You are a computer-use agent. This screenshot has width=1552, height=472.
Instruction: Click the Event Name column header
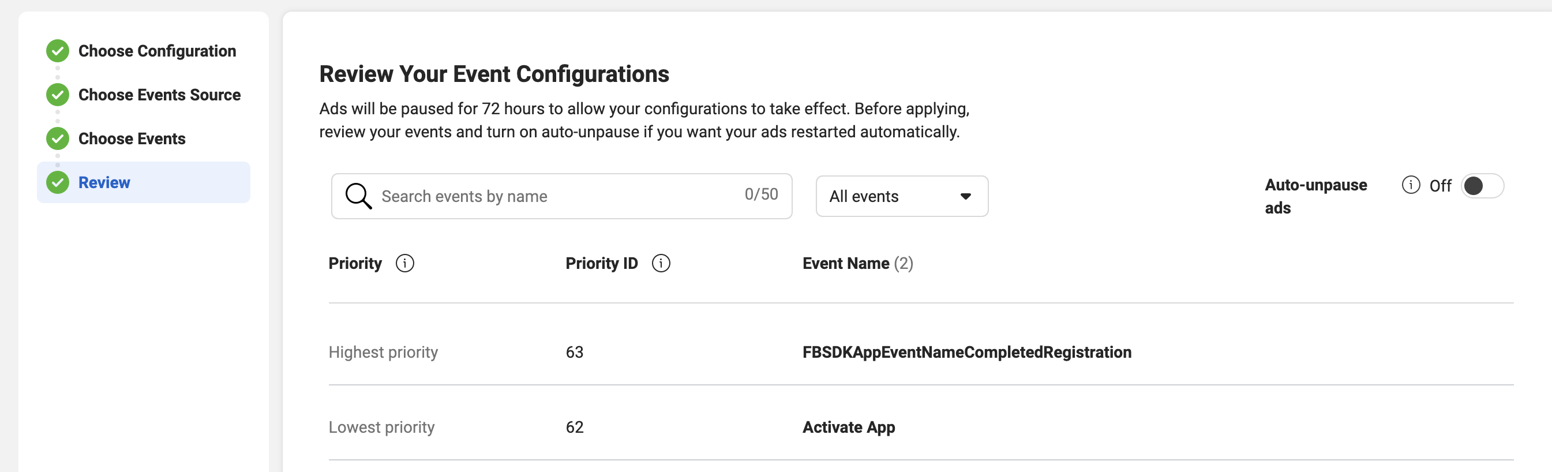click(846, 264)
